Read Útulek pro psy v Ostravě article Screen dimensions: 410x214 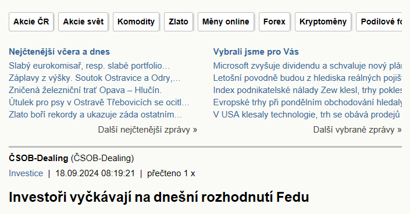coord(99,102)
